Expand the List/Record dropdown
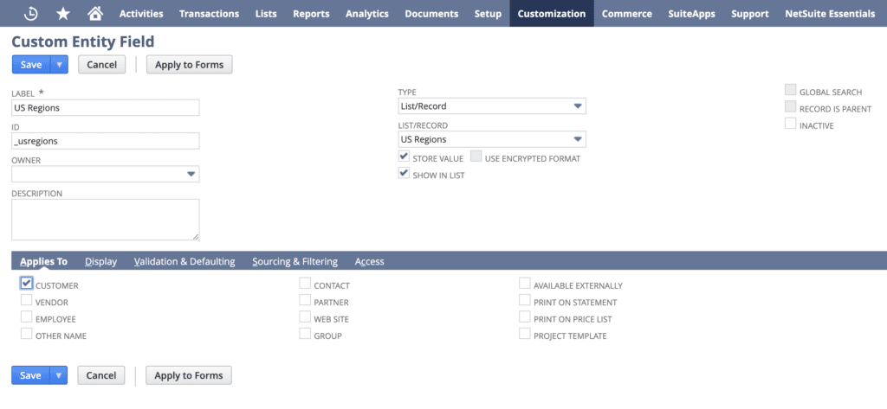The image size is (887, 409). (577, 139)
